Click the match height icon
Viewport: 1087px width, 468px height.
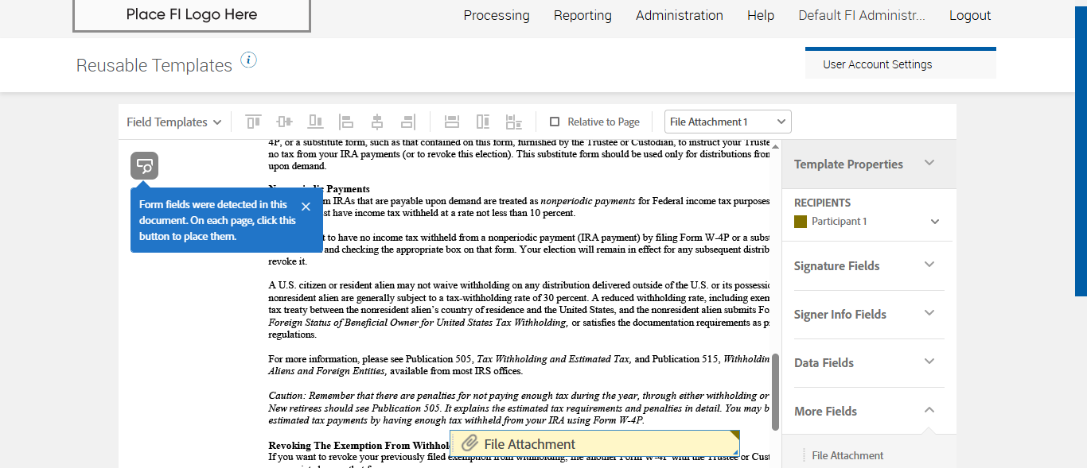483,122
